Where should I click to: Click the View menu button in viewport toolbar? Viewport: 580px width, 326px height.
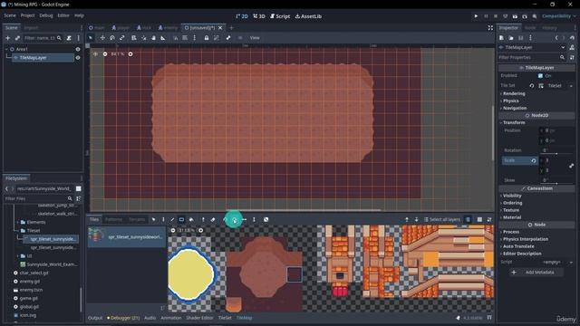pos(255,38)
